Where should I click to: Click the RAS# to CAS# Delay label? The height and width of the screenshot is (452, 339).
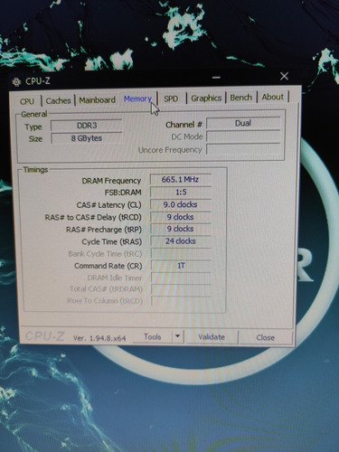93,217
